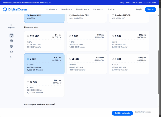161x117 pixels.
Task: Select the storage drive icon in sidebar
Action: click(11, 52)
